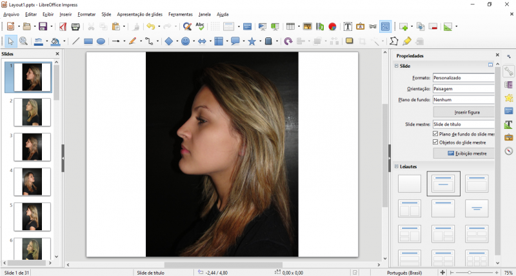Open the Formato combo box
Screen dimensions: 516x276
coord(463,77)
